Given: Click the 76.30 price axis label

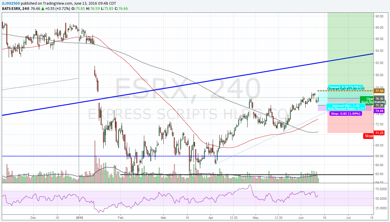Looking at the screenshot, I should [379, 99].
